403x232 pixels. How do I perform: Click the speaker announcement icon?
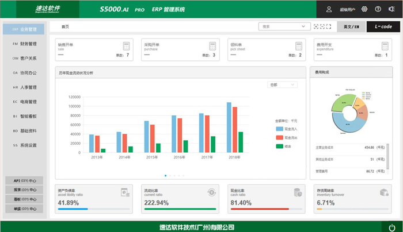point(392,9)
